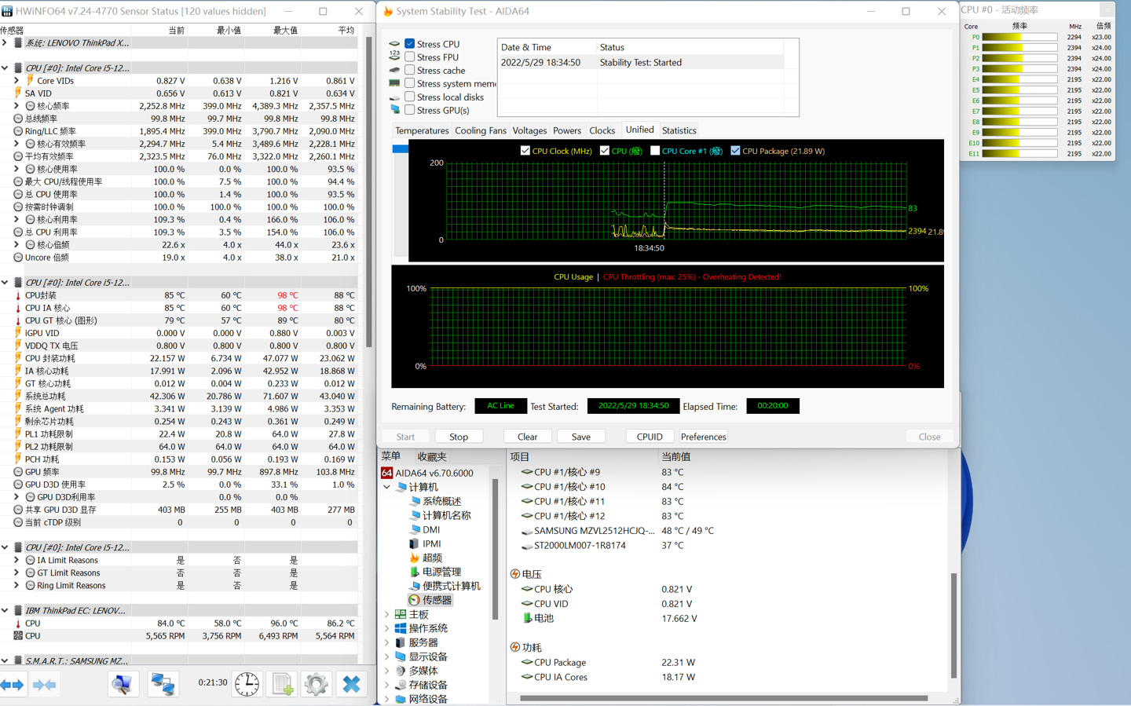The width and height of the screenshot is (1131, 706).
Task: Select 电源管理 in the AIDA64 tree
Action: pos(441,572)
